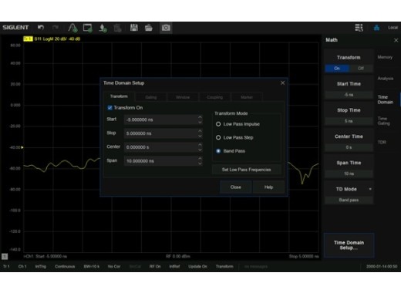This screenshot has height=293, width=401.
Task: Decrease the Start value with down arrow
Action: pyautogui.click(x=200, y=123)
